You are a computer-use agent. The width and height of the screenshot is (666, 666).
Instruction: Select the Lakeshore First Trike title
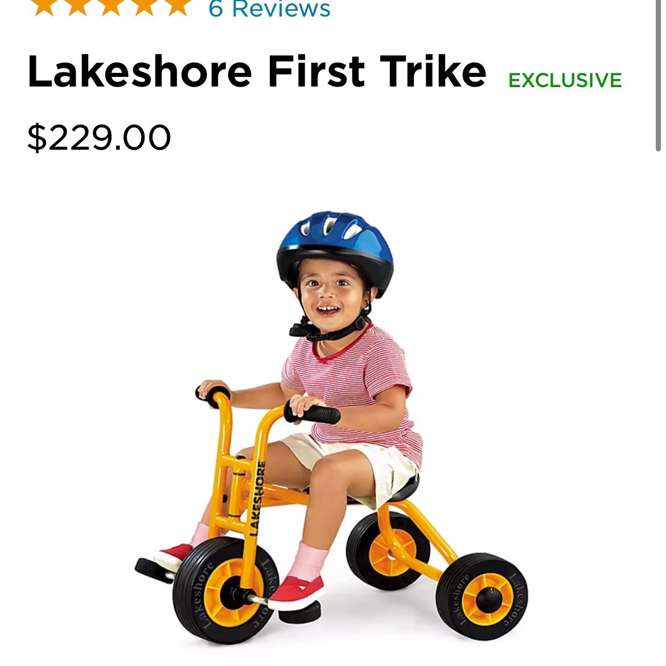coord(257,71)
